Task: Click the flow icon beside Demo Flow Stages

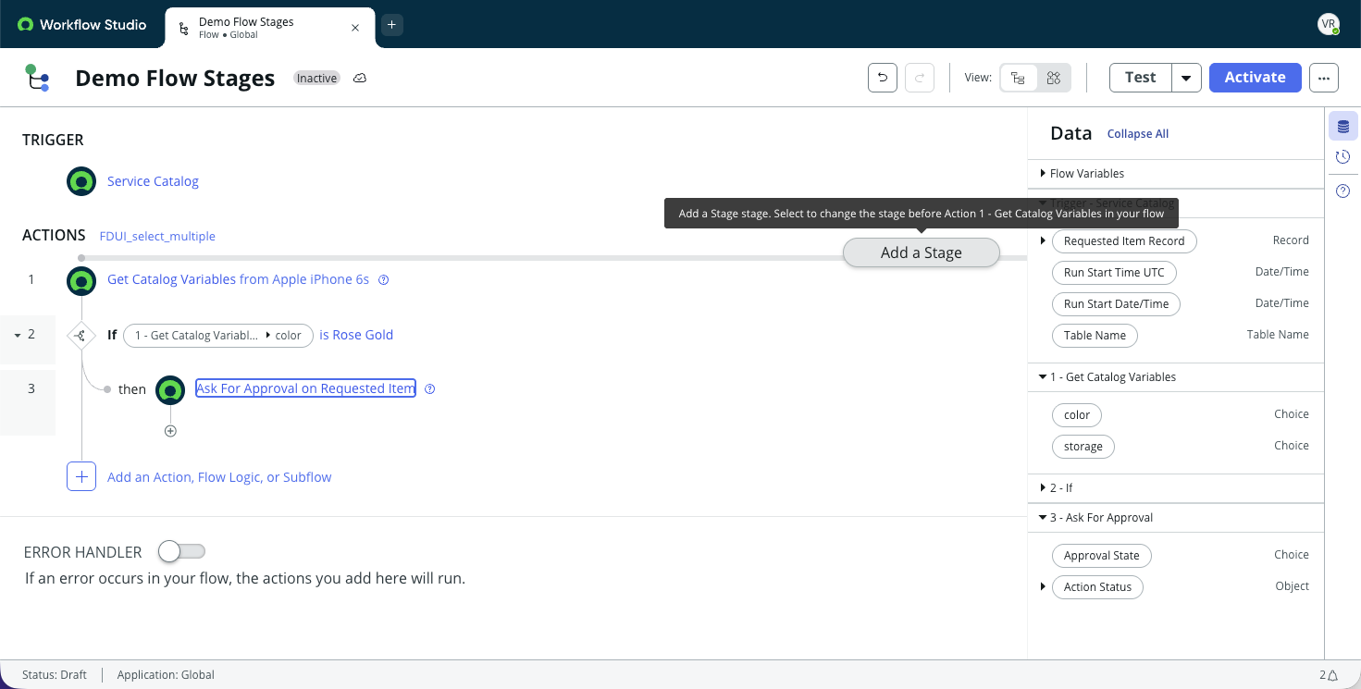Action: 37,78
